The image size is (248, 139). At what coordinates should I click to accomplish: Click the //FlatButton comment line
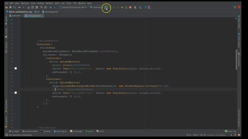(46, 128)
